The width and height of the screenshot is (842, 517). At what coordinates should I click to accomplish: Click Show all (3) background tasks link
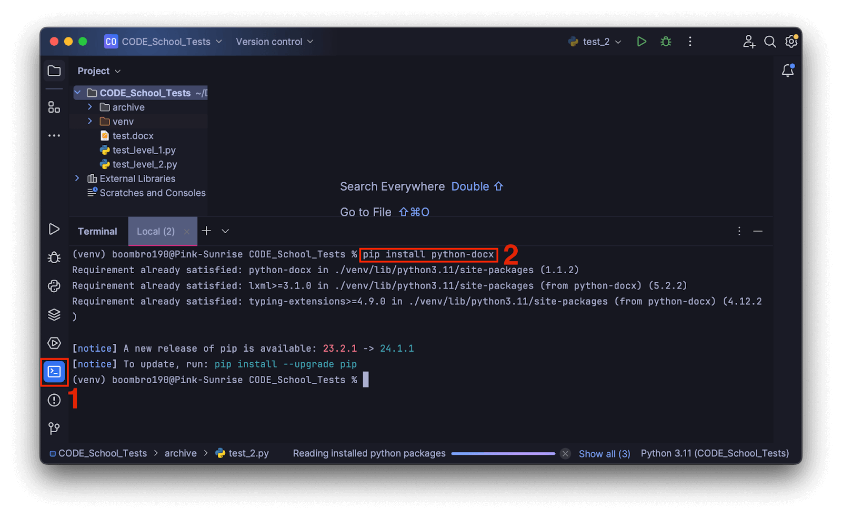604,454
